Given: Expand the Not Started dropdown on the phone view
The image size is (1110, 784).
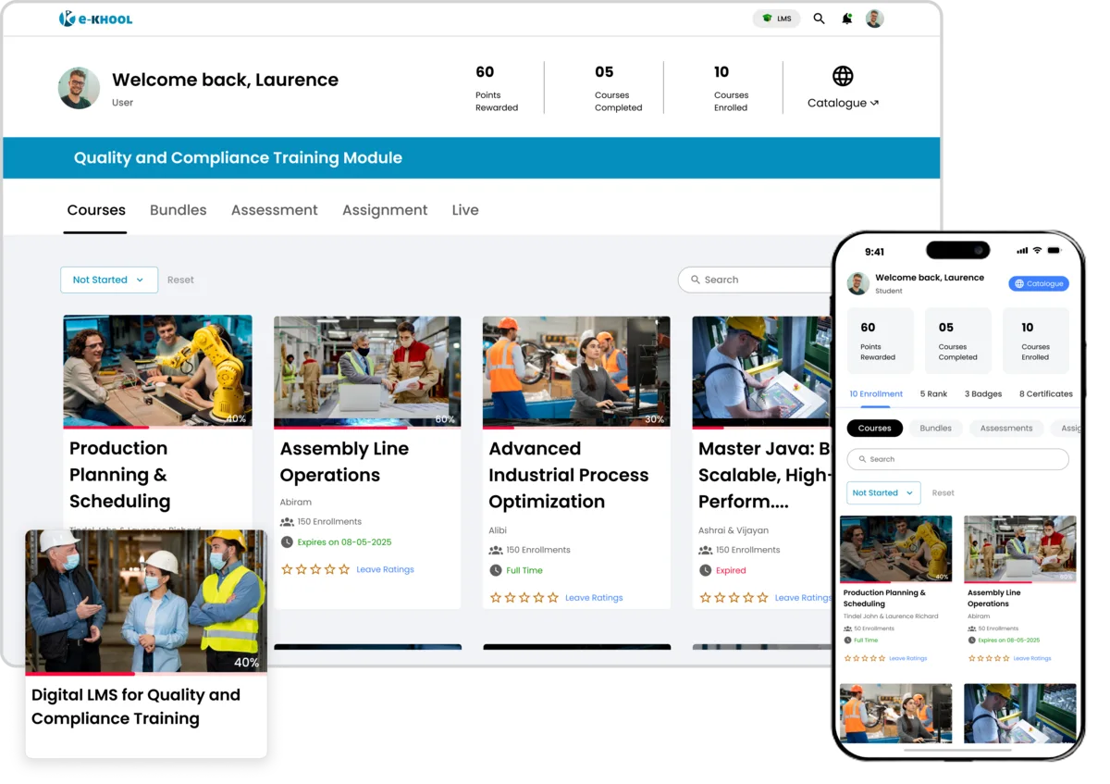Looking at the screenshot, I should (883, 492).
